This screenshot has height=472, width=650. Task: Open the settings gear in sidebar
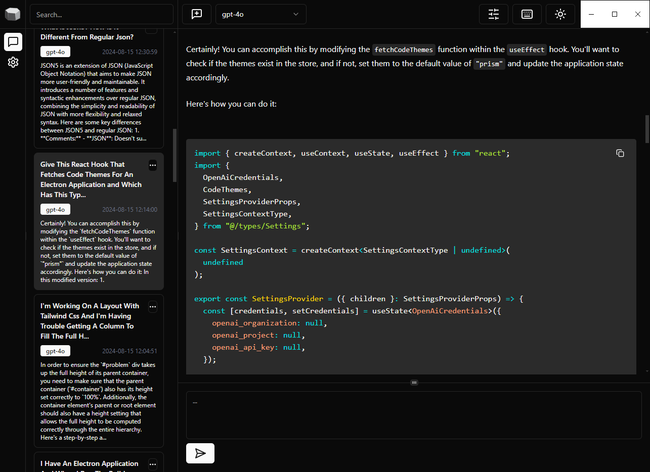coord(13,62)
